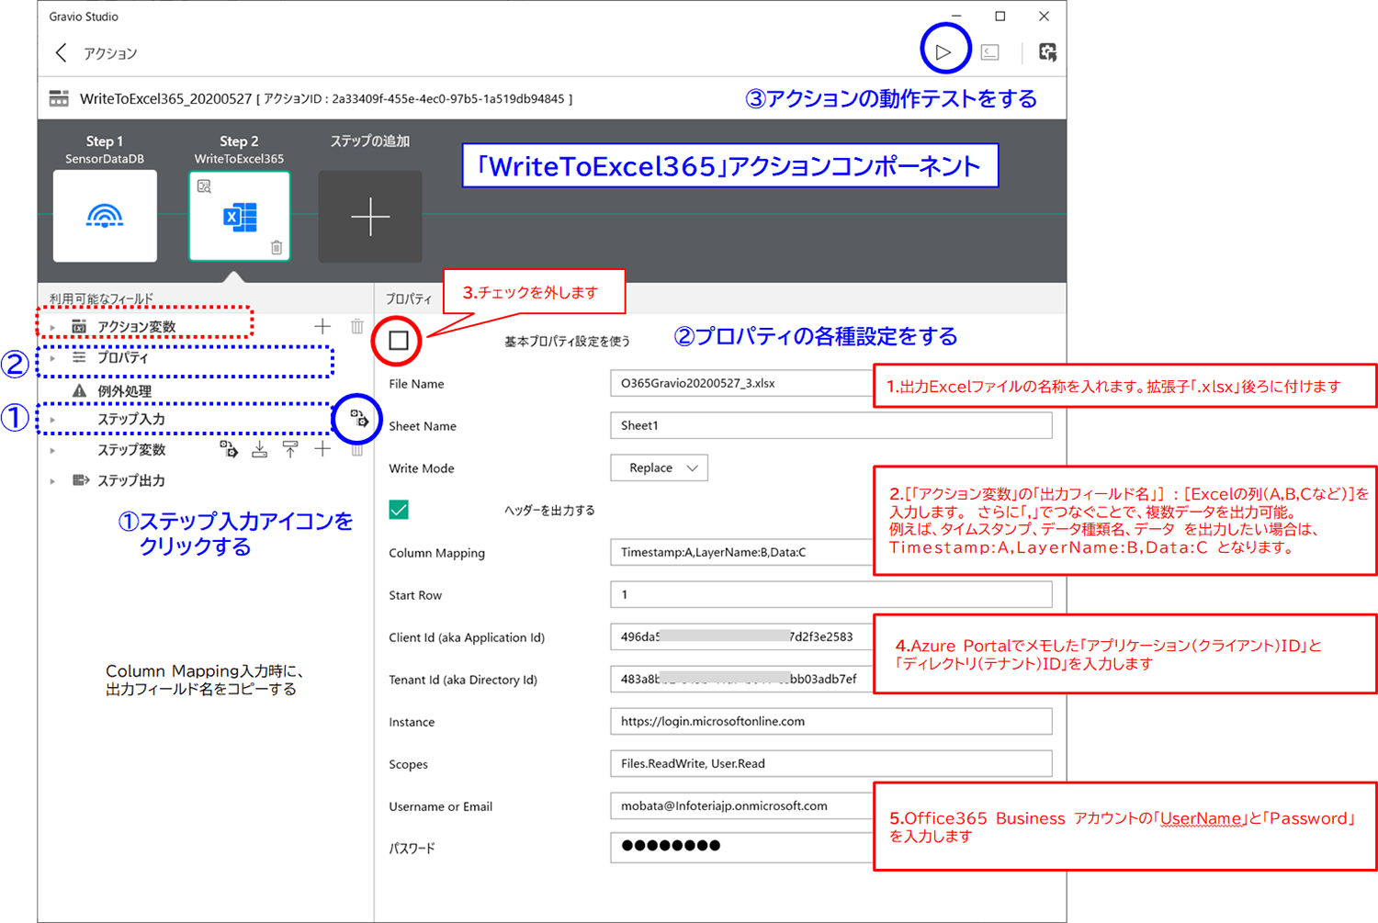Screen dimensions: 1378x923
Task: Add an action variable with plus icon
Action: tap(322, 326)
